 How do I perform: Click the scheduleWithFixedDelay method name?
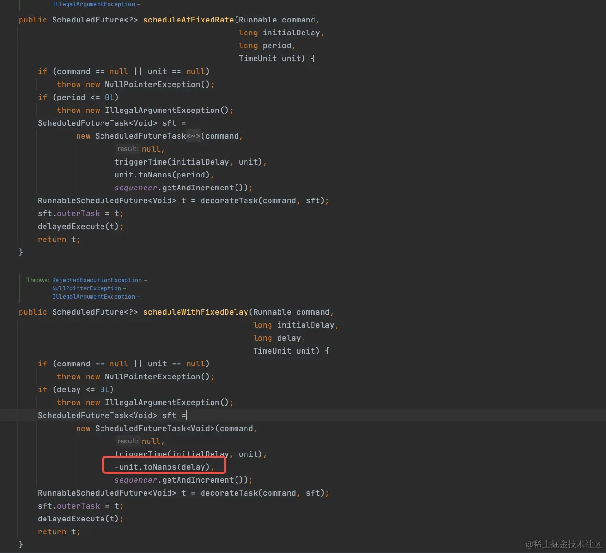195,312
